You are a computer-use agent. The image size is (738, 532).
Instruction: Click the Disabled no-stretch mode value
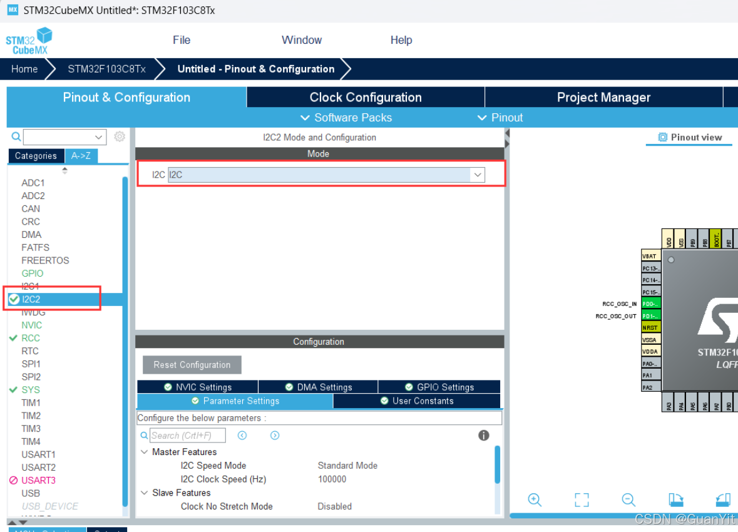click(x=335, y=506)
